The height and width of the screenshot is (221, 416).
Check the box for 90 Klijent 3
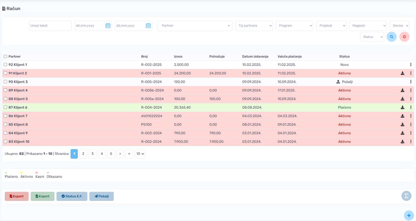coord(5,82)
